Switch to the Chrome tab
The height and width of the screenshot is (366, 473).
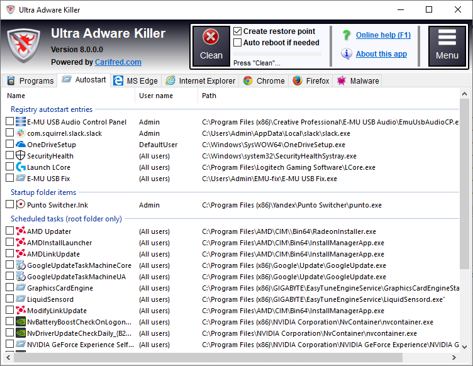click(x=264, y=80)
